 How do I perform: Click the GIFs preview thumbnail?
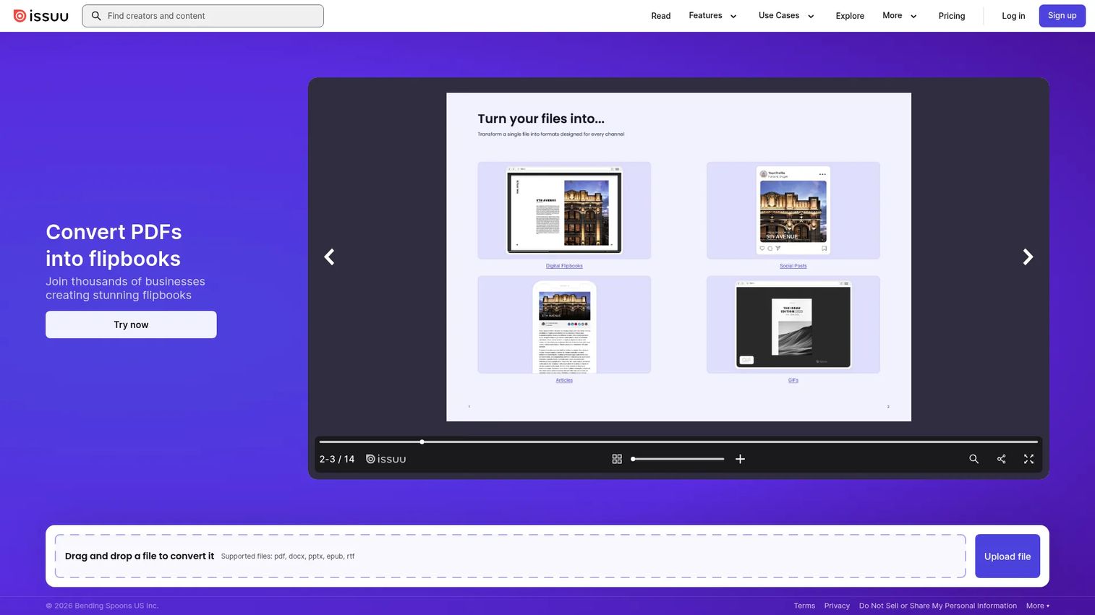[793, 324]
